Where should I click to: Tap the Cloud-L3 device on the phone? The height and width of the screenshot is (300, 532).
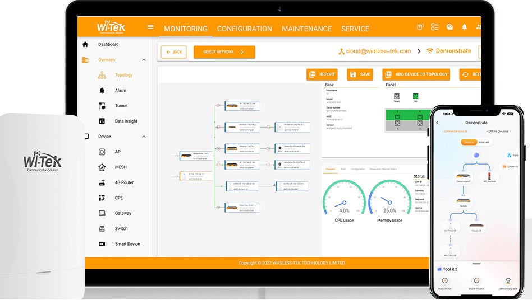coord(476,226)
